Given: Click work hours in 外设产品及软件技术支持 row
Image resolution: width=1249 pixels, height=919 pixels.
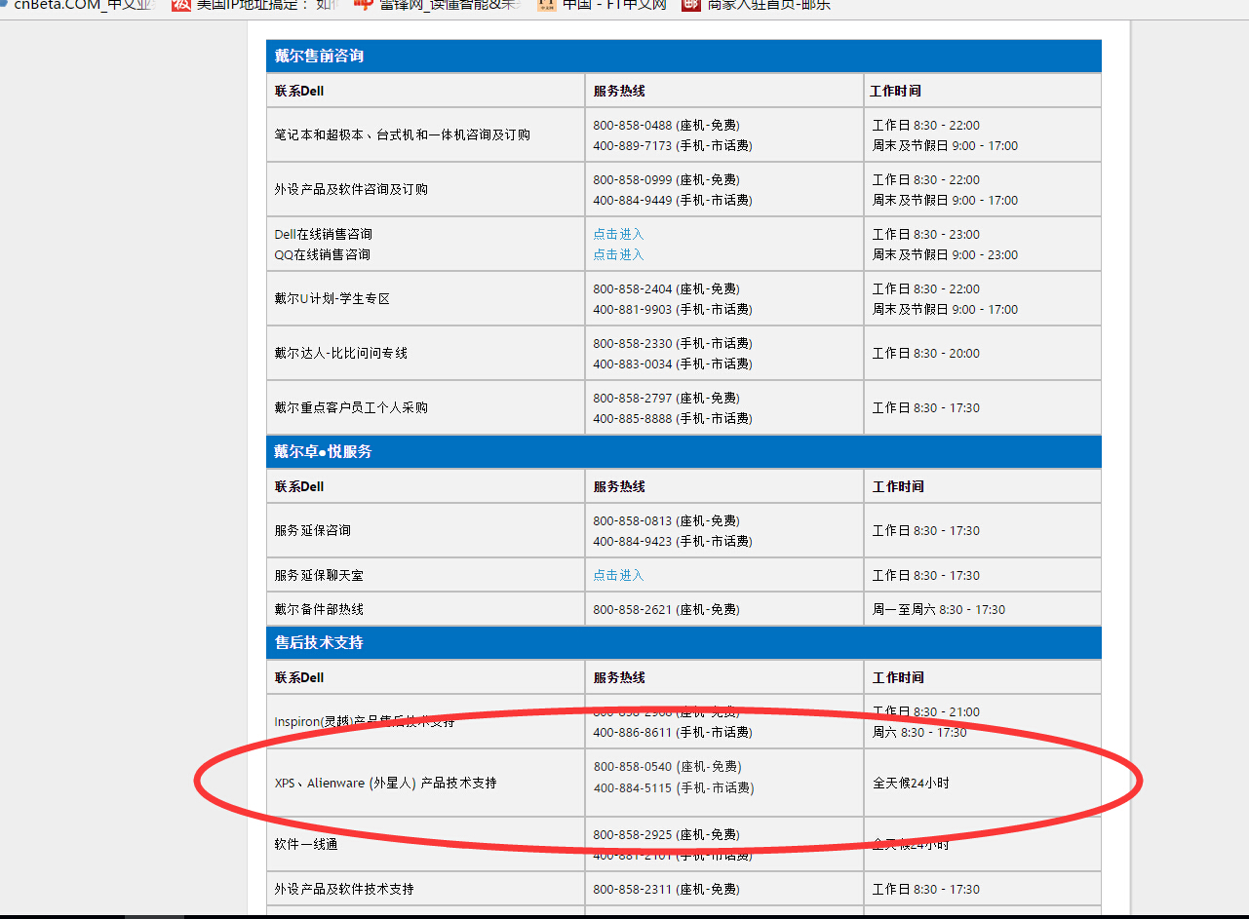Looking at the screenshot, I should pyautogui.click(x=926, y=889).
